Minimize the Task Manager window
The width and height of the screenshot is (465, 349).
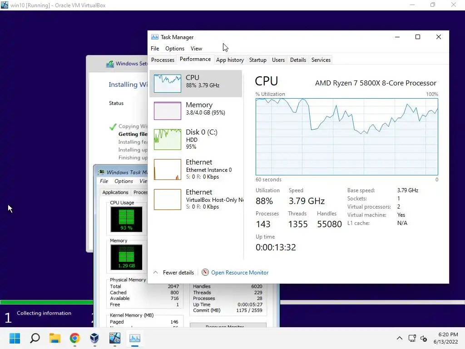click(x=397, y=37)
